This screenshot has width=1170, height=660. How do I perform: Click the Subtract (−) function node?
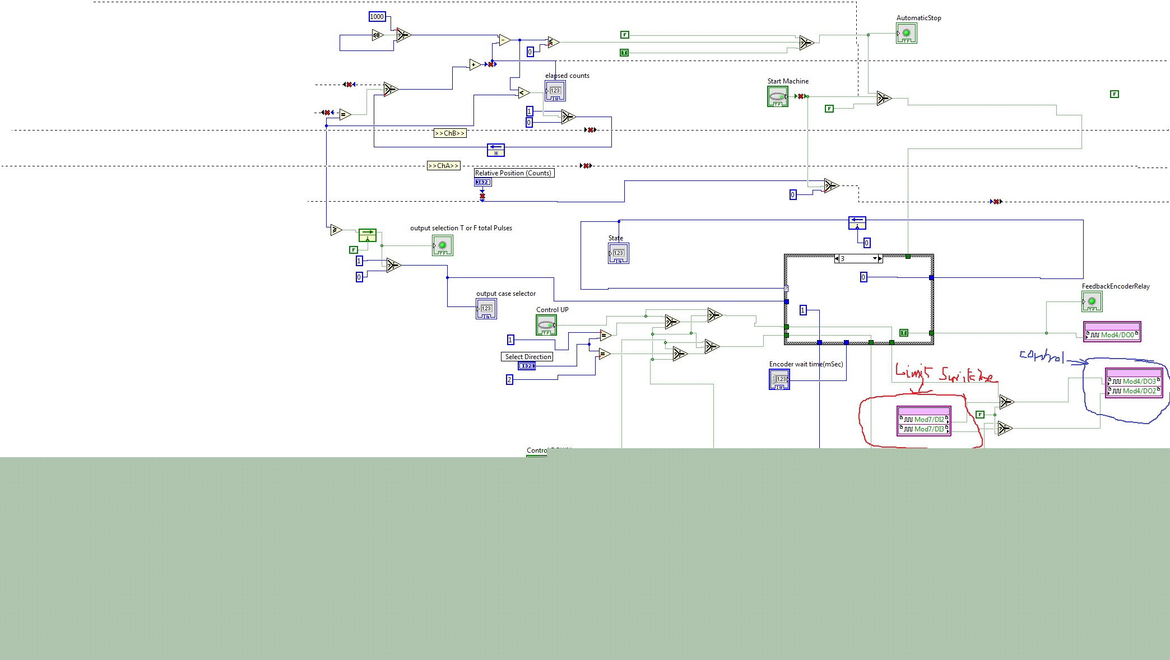(504, 40)
